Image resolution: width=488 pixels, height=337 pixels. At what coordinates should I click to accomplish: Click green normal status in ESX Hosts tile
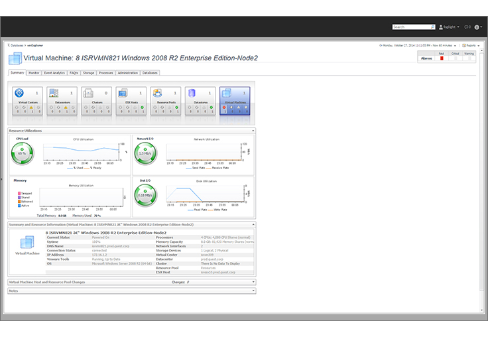[143, 107]
